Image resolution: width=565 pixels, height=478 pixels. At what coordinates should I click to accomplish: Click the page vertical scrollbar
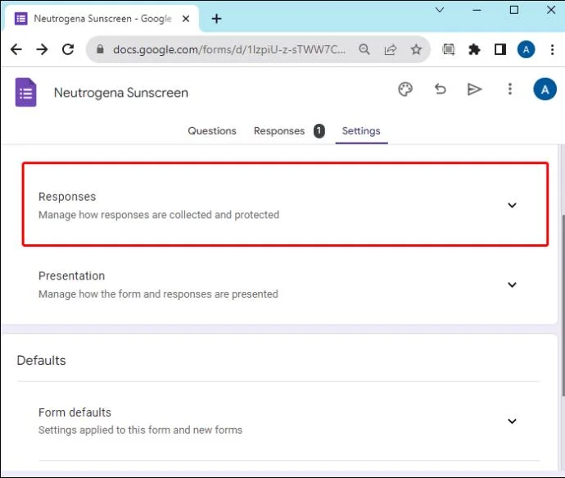coord(563,305)
